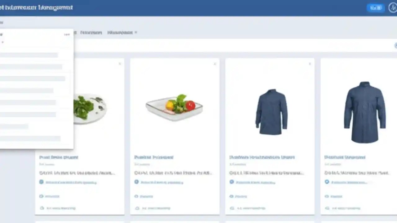The image size is (397, 223).
Task: Open the three-dot menu on the white side panel
Action: [x=67, y=34]
